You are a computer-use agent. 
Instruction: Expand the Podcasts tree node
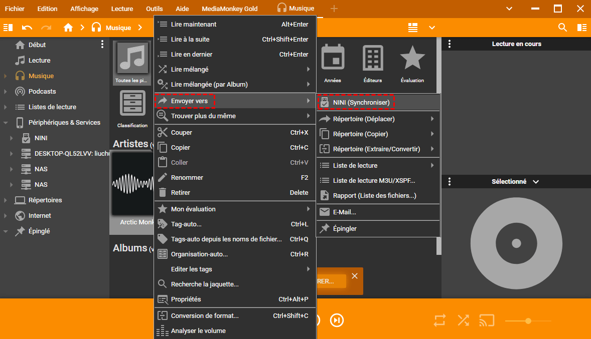click(x=6, y=92)
